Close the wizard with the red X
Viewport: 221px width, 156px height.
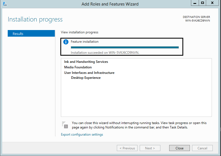[212, 3]
